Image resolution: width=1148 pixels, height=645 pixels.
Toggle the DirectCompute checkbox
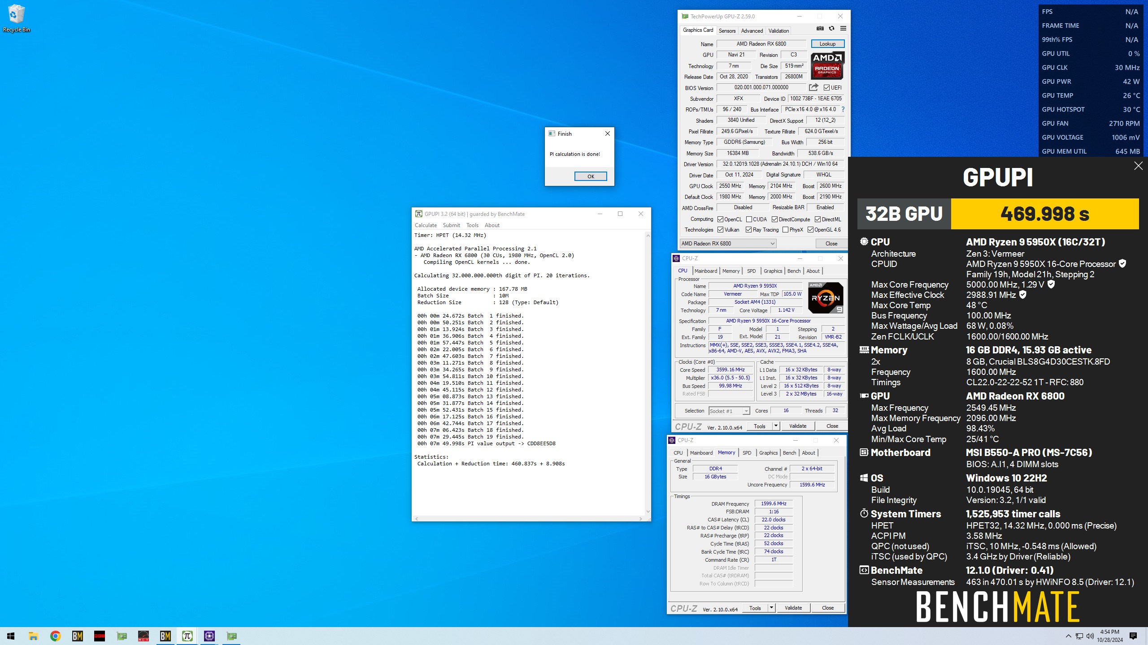[x=774, y=219]
